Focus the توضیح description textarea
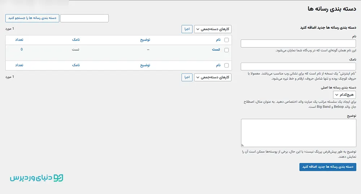Image resolution: width=361 pixels, height=194 pixels. coord(299,133)
